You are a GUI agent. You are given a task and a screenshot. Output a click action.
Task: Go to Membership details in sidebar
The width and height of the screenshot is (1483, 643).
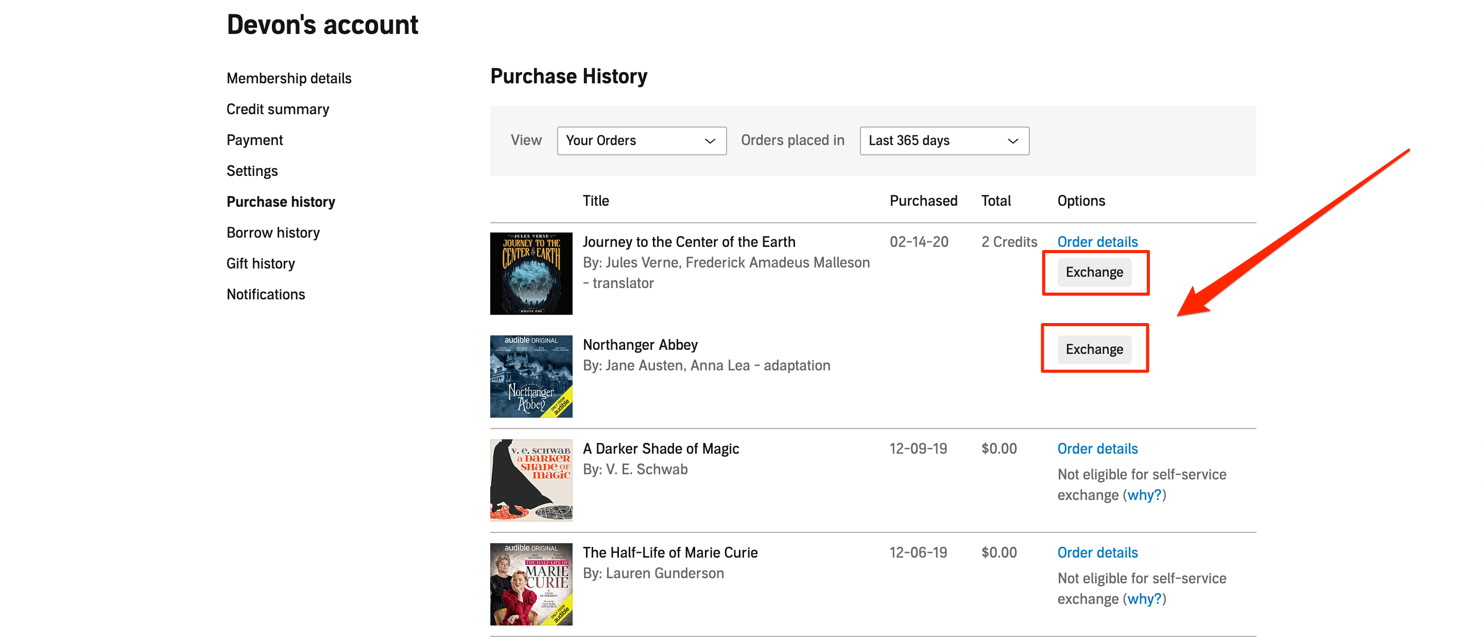pyautogui.click(x=288, y=78)
